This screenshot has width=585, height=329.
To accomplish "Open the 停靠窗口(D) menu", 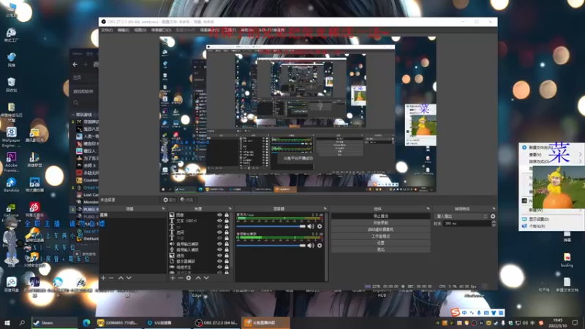I will [161, 30].
